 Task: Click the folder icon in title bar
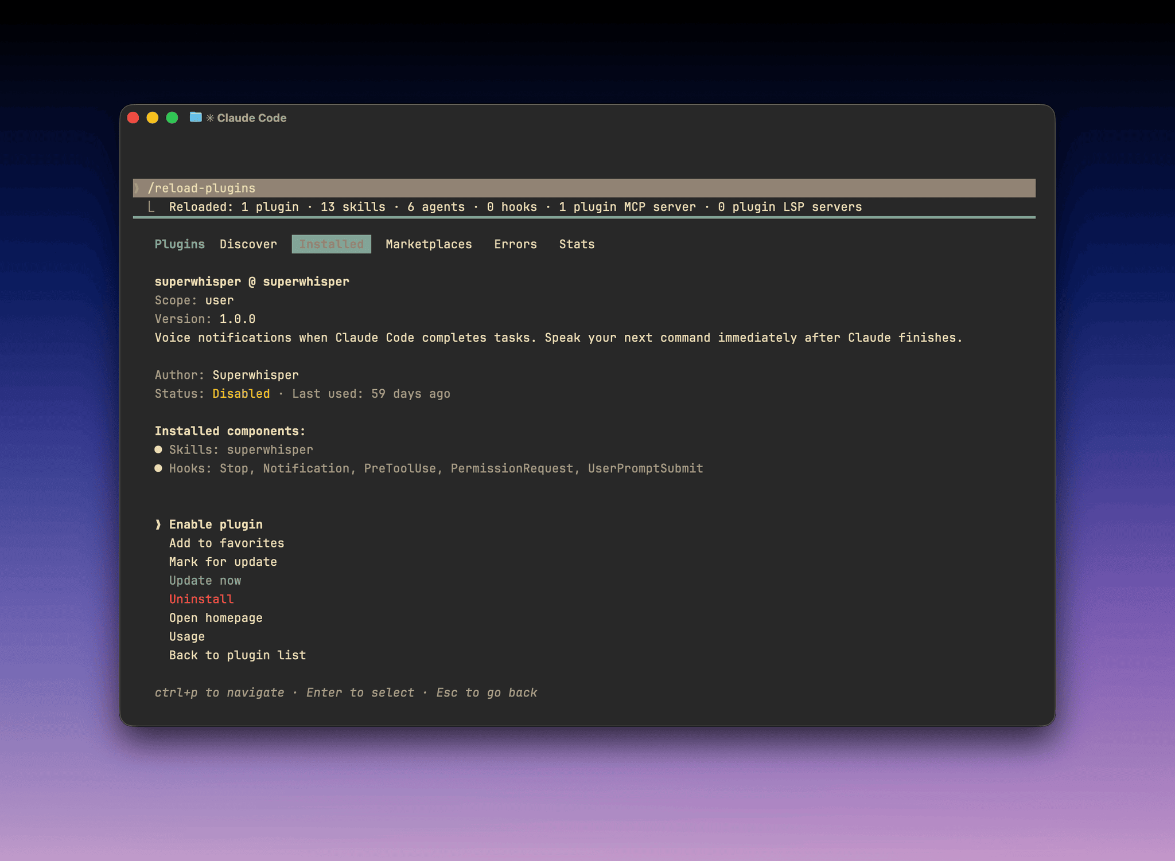pyautogui.click(x=196, y=118)
